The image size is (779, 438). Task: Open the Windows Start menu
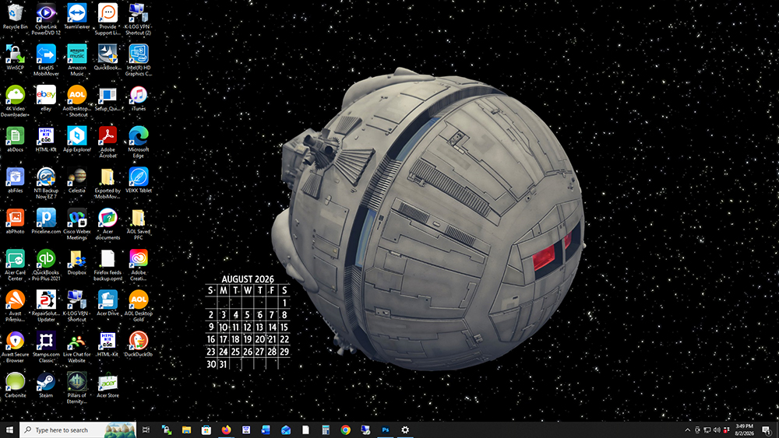(9, 430)
